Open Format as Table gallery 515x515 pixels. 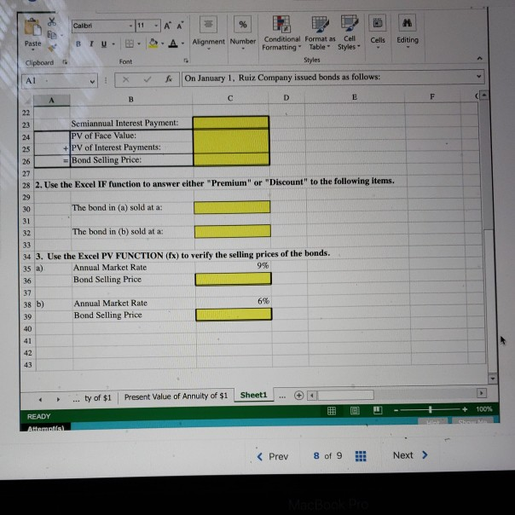point(320,33)
